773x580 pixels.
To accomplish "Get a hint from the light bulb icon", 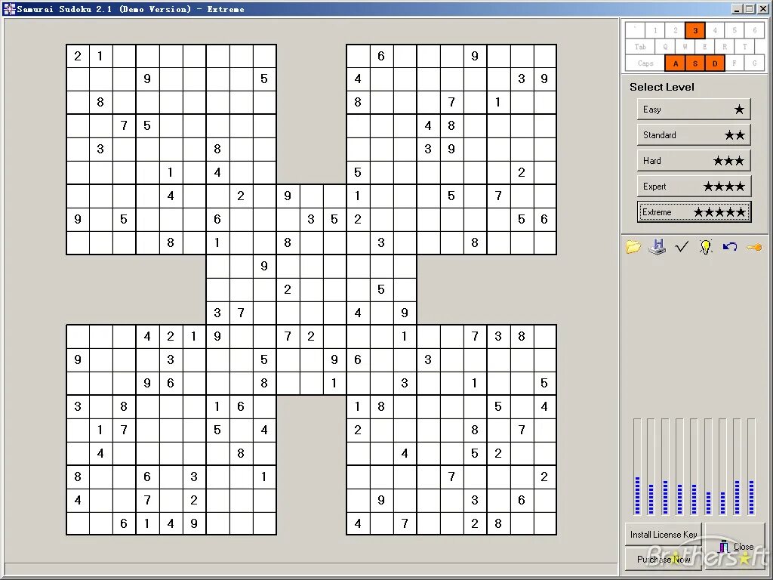I will coord(706,246).
